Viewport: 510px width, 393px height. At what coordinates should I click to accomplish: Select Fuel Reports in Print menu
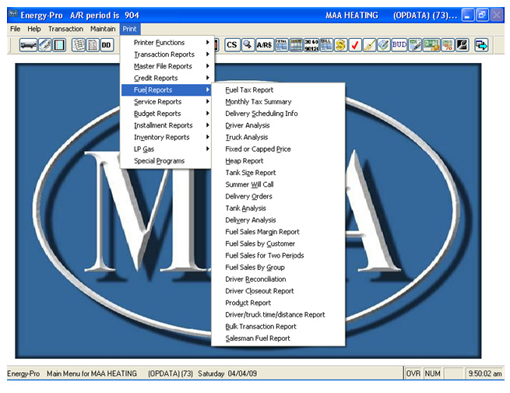click(x=166, y=89)
